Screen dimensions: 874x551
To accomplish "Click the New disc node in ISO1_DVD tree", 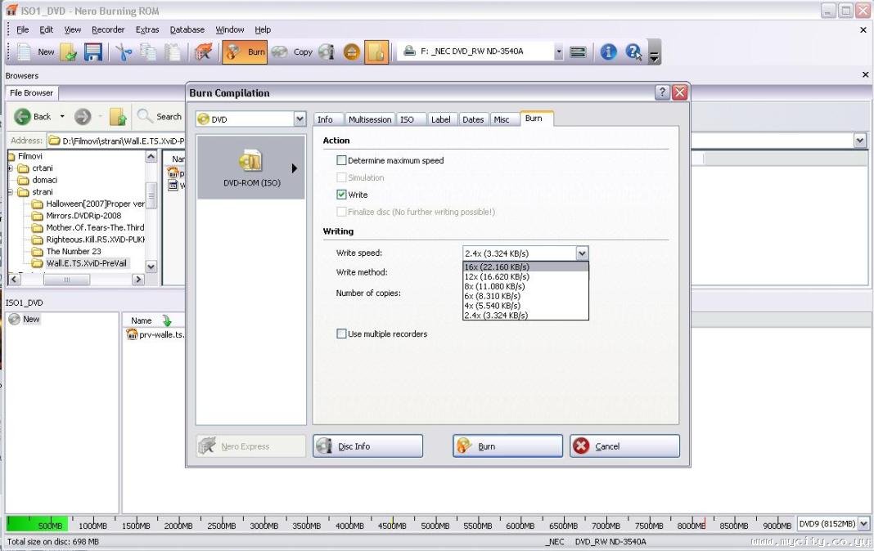I will click(x=25, y=319).
